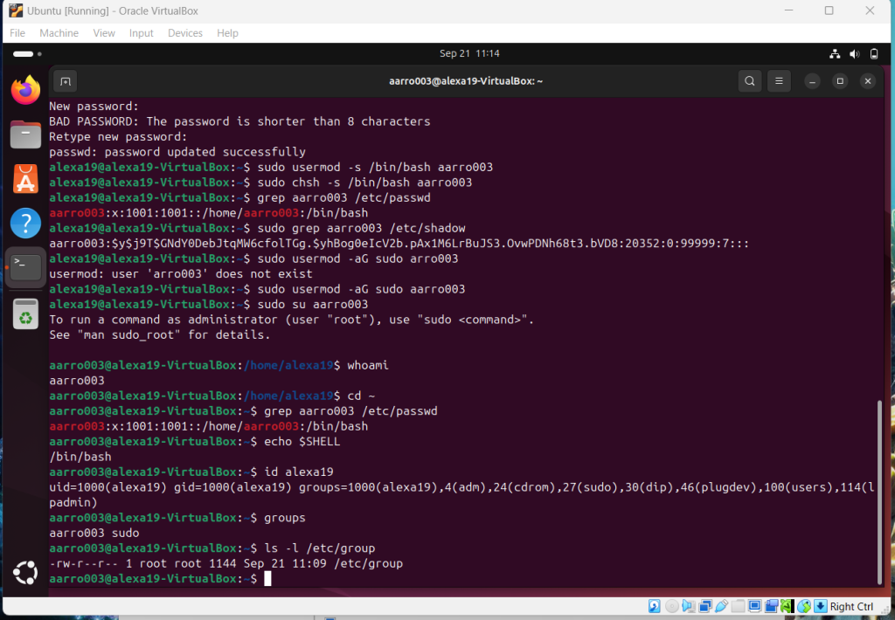Open a new terminal tab
Image resolution: width=895 pixels, height=620 pixels.
tap(66, 81)
